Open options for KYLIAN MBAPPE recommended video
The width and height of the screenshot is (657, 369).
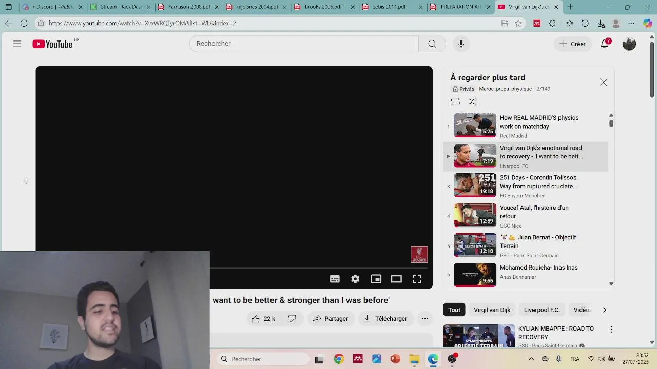tap(611, 330)
